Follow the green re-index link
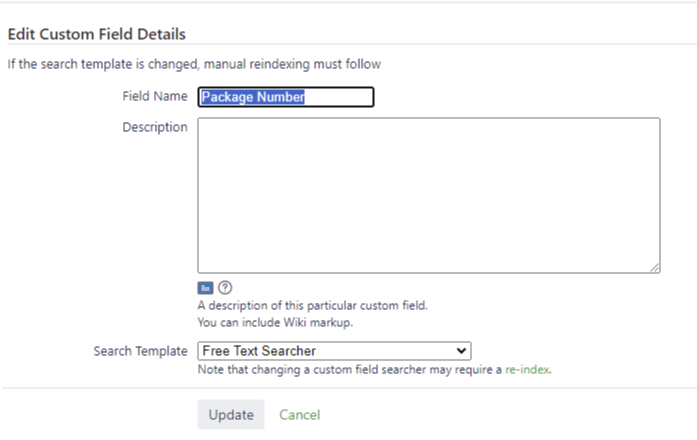 (527, 369)
